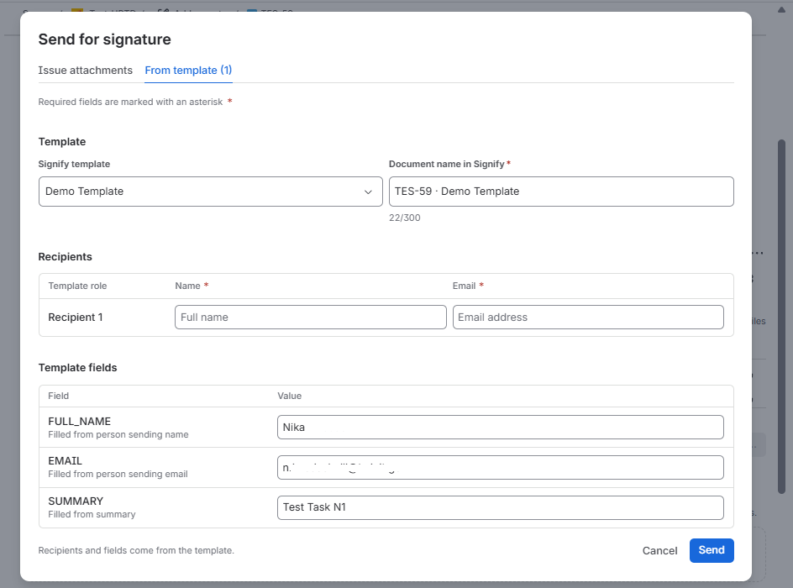This screenshot has width=793, height=588.
Task: Cancel the Send for signature dialog
Action: (x=659, y=550)
